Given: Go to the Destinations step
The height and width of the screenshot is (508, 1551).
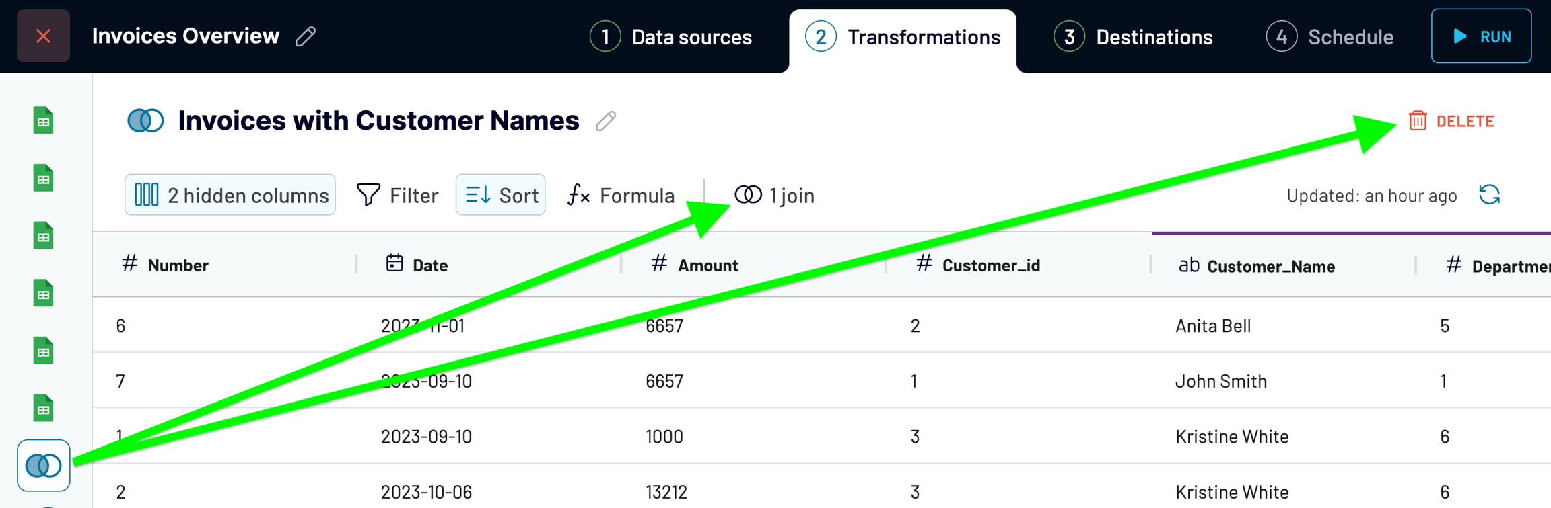Looking at the screenshot, I should [x=1134, y=37].
